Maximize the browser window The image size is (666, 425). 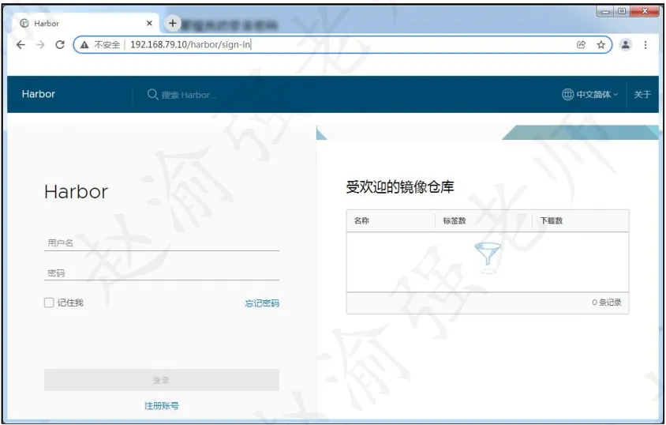coord(621,12)
